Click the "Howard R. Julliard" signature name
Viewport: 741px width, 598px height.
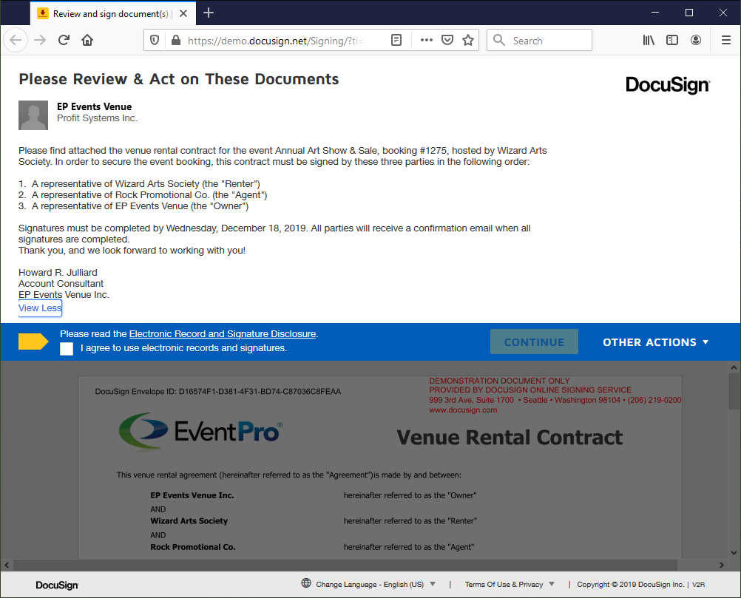point(58,273)
